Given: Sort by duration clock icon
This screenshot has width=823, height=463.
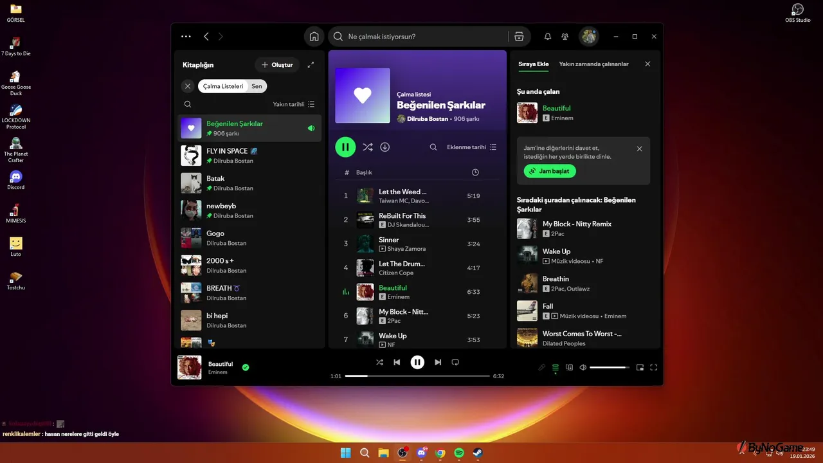Looking at the screenshot, I should pyautogui.click(x=475, y=172).
